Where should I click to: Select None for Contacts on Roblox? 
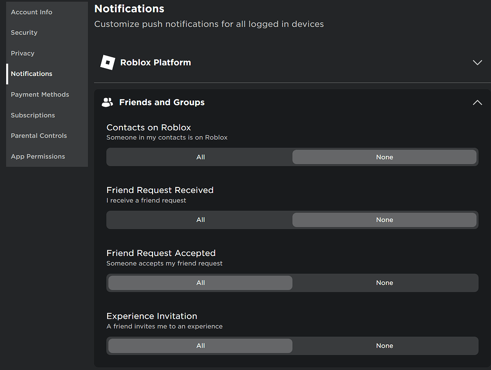coord(384,157)
